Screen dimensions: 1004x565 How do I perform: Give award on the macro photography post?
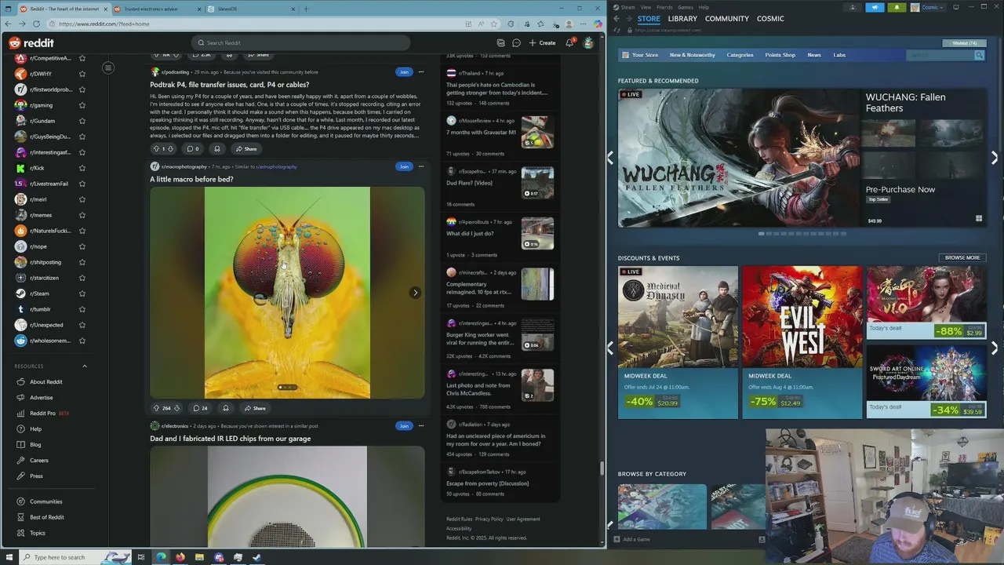pyautogui.click(x=225, y=408)
